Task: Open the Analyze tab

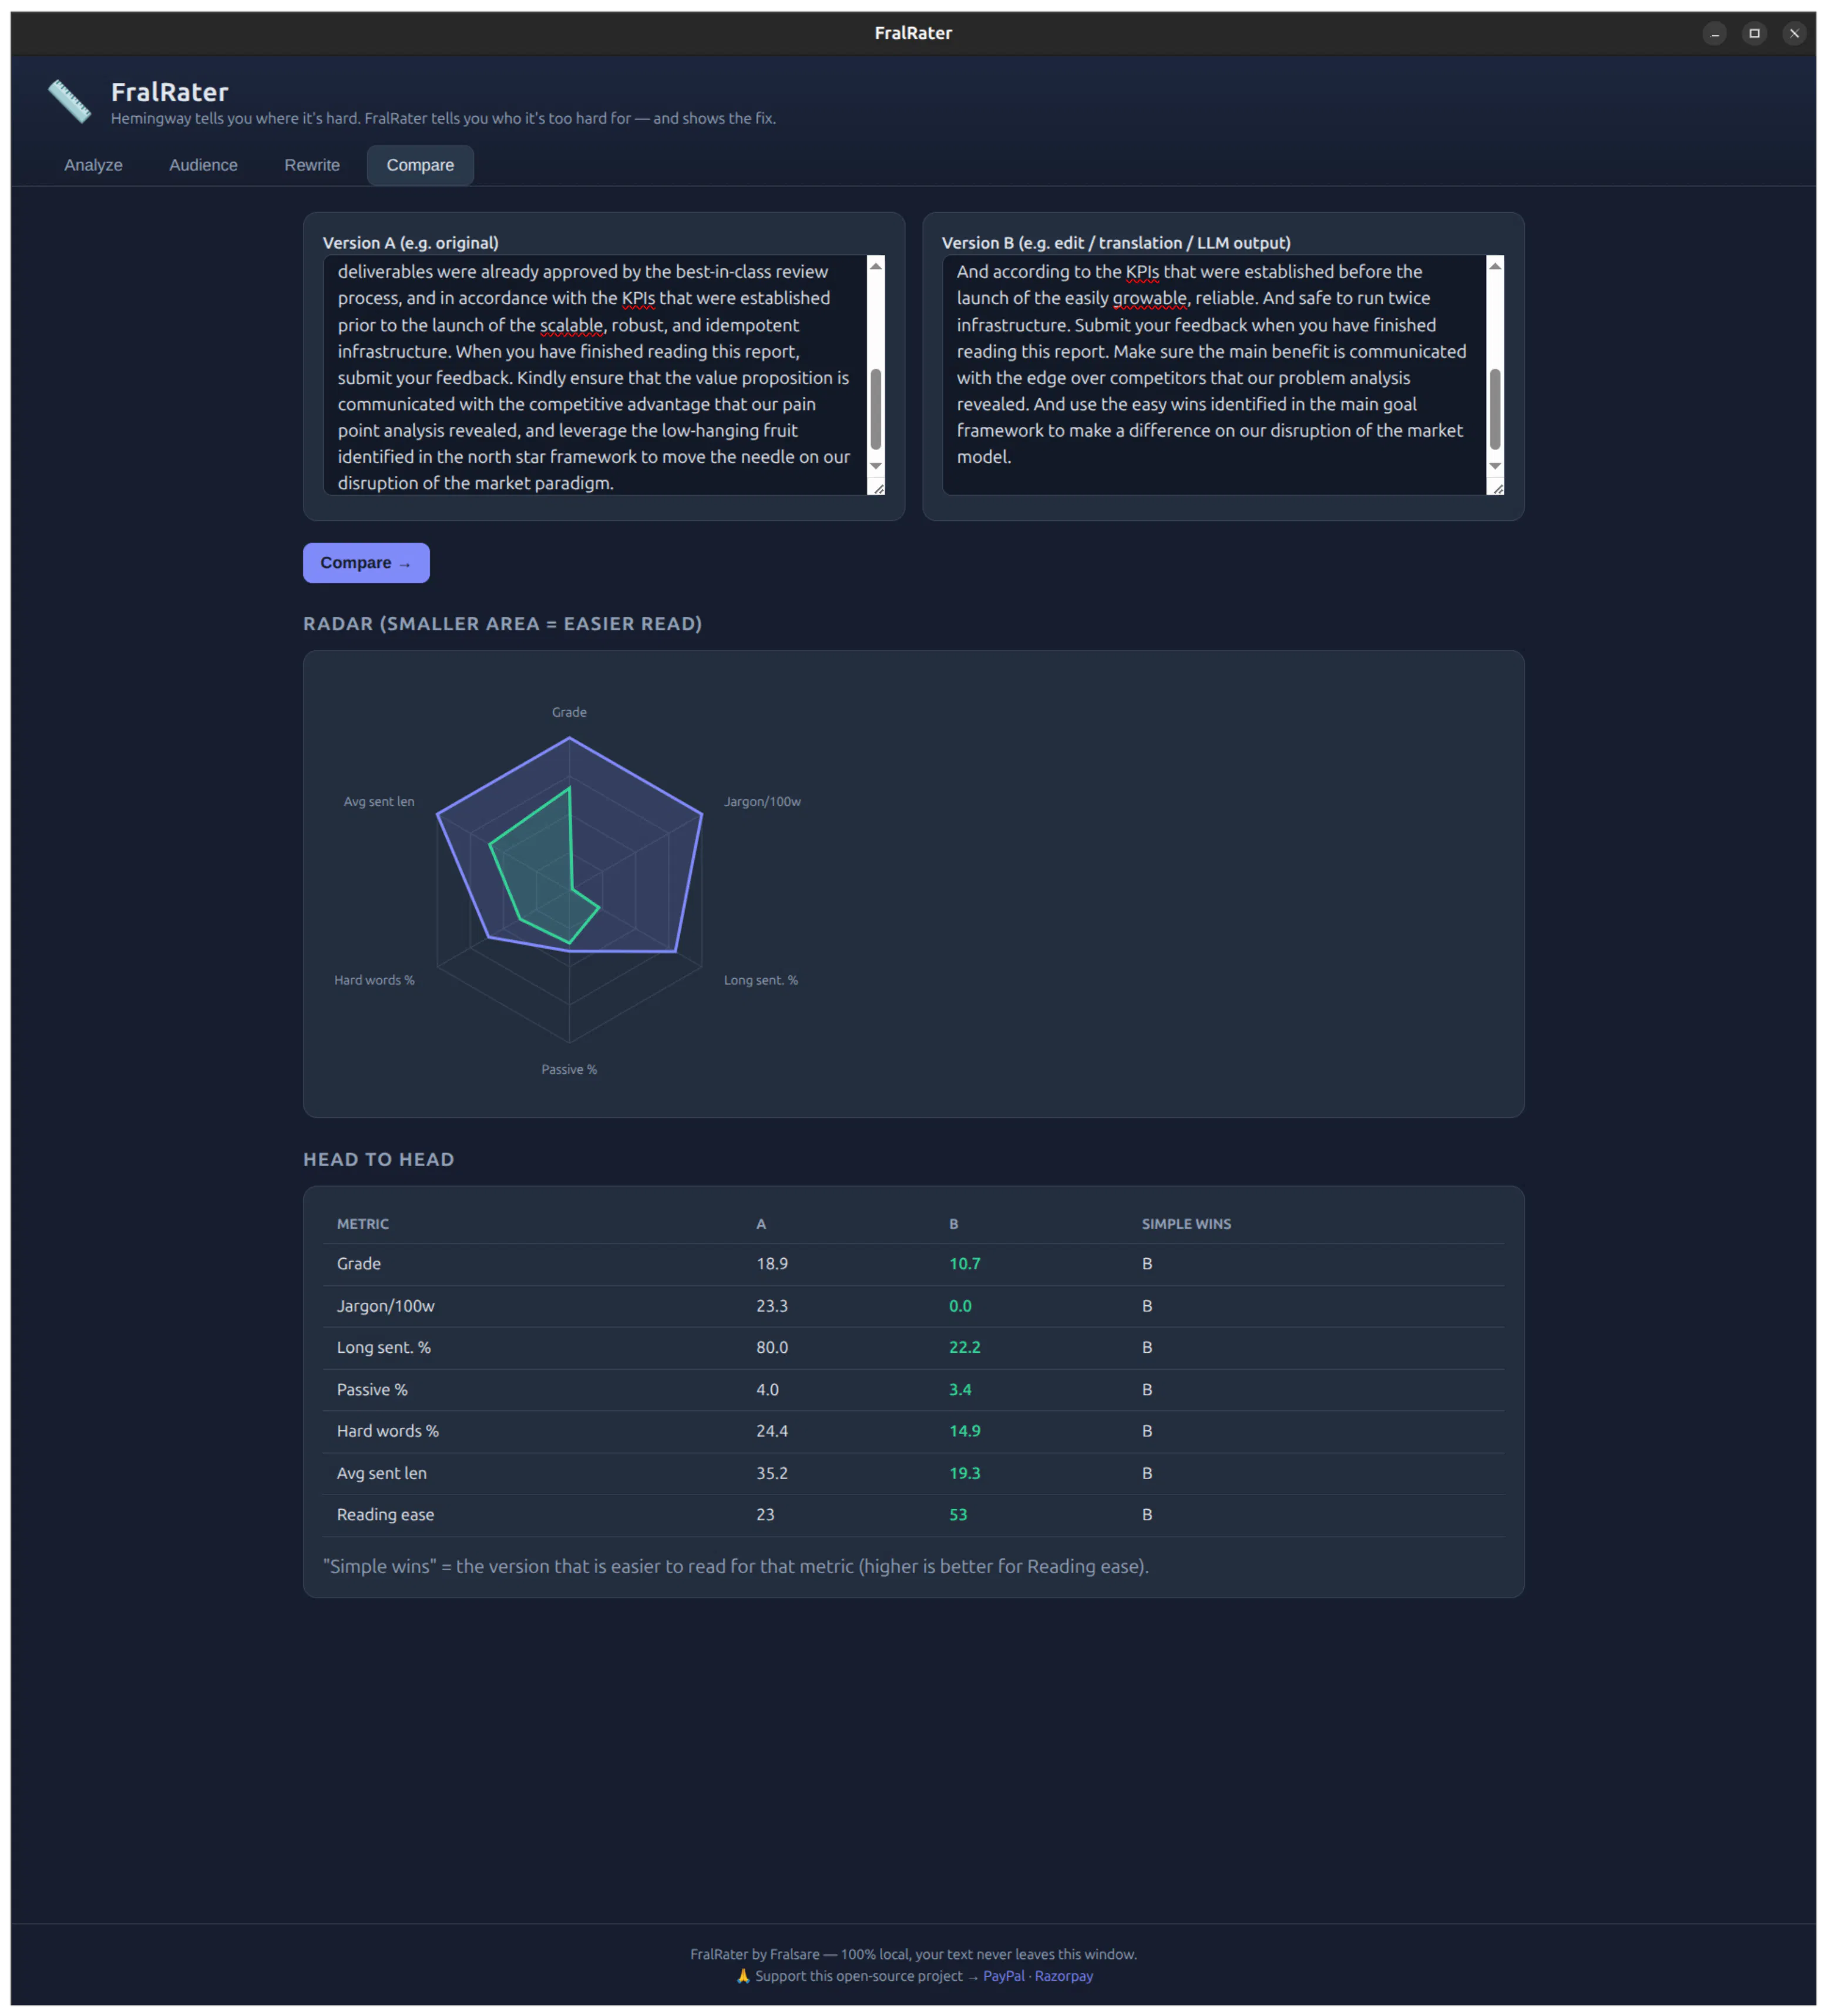Action: (x=93, y=165)
